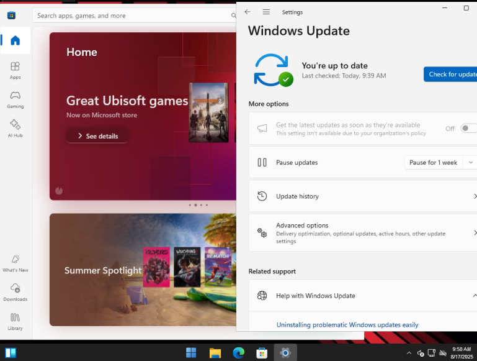The width and height of the screenshot is (477, 361).
Task: Click the Update history clock icon
Action: pos(262,196)
